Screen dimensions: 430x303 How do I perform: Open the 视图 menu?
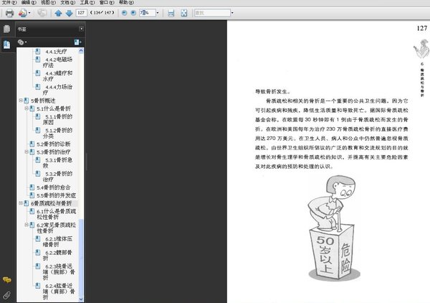(48, 2)
